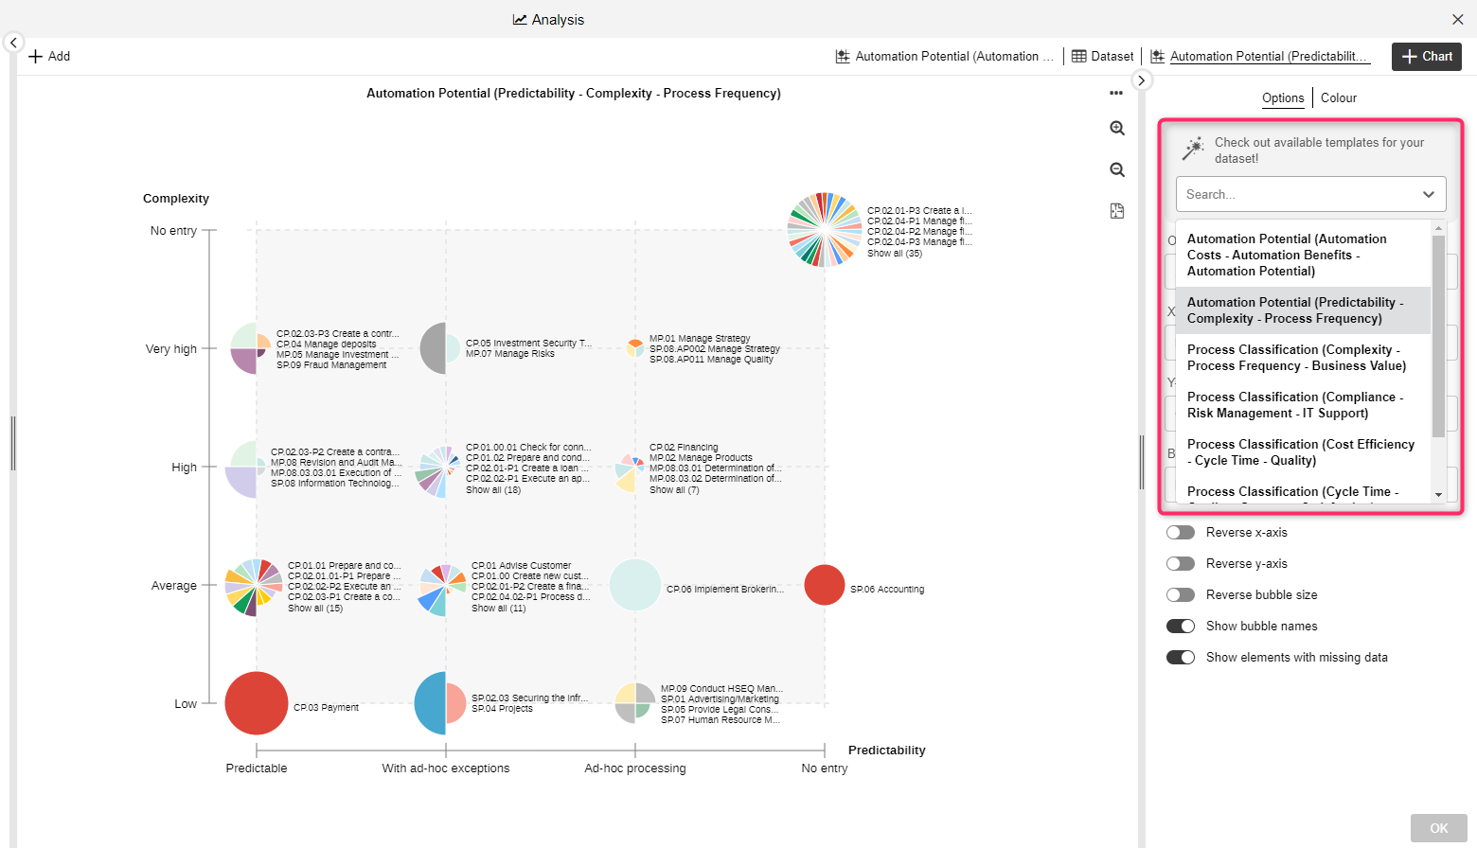Switch to the Colour tab
This screenshot has height=848, width=1477.
[1338, 98]
